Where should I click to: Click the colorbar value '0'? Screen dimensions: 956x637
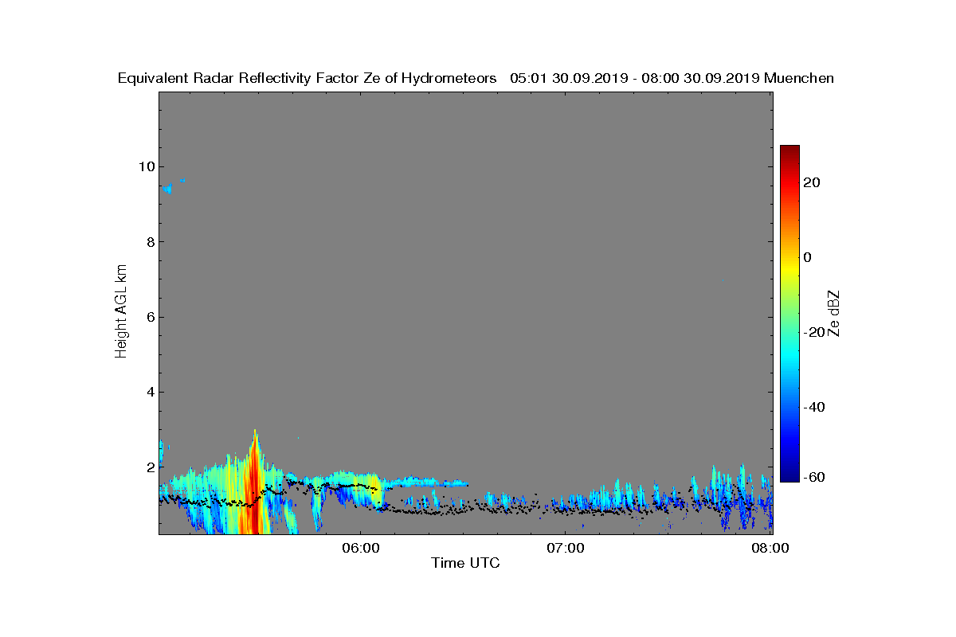pyautogui.click(x=809, y=257)
